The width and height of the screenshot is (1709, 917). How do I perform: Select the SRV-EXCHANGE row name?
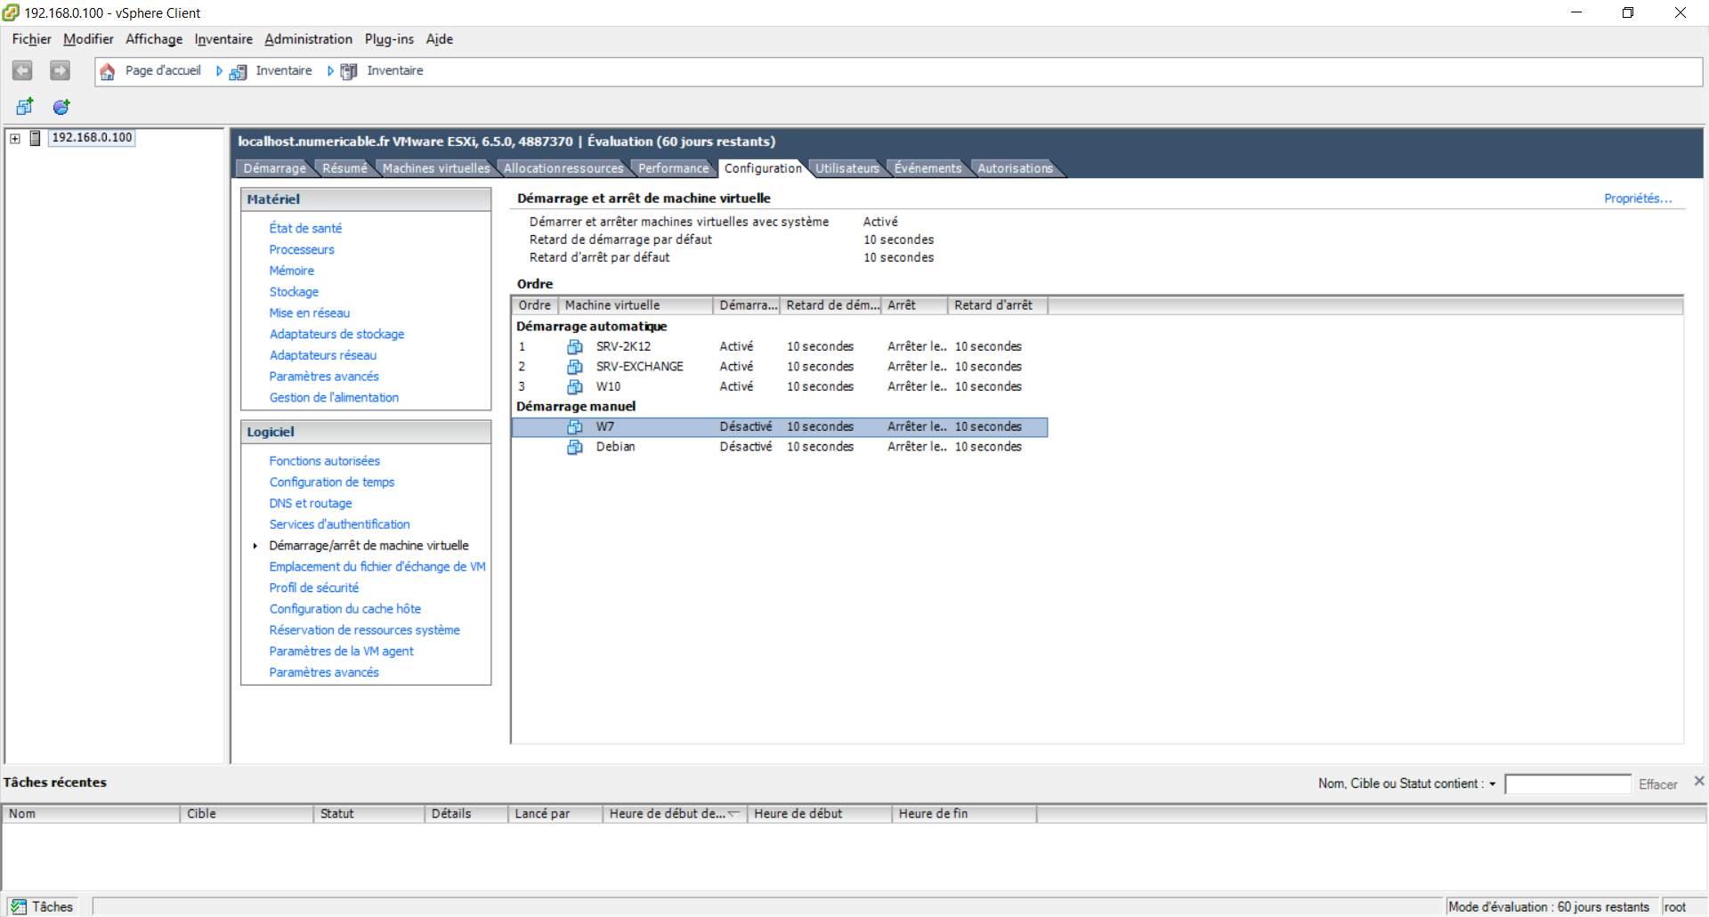tap(640, 367)
